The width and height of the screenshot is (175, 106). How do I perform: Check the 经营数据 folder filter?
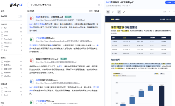pos(2,73)
